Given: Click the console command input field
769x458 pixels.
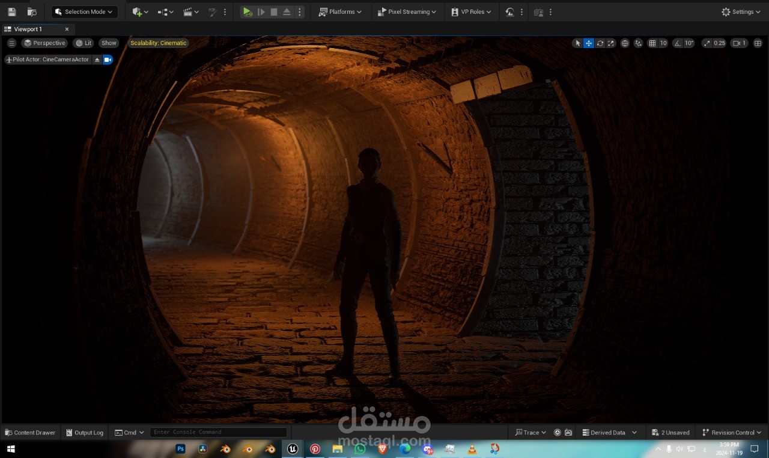Looking at the screenshot, I should point(218,432).
